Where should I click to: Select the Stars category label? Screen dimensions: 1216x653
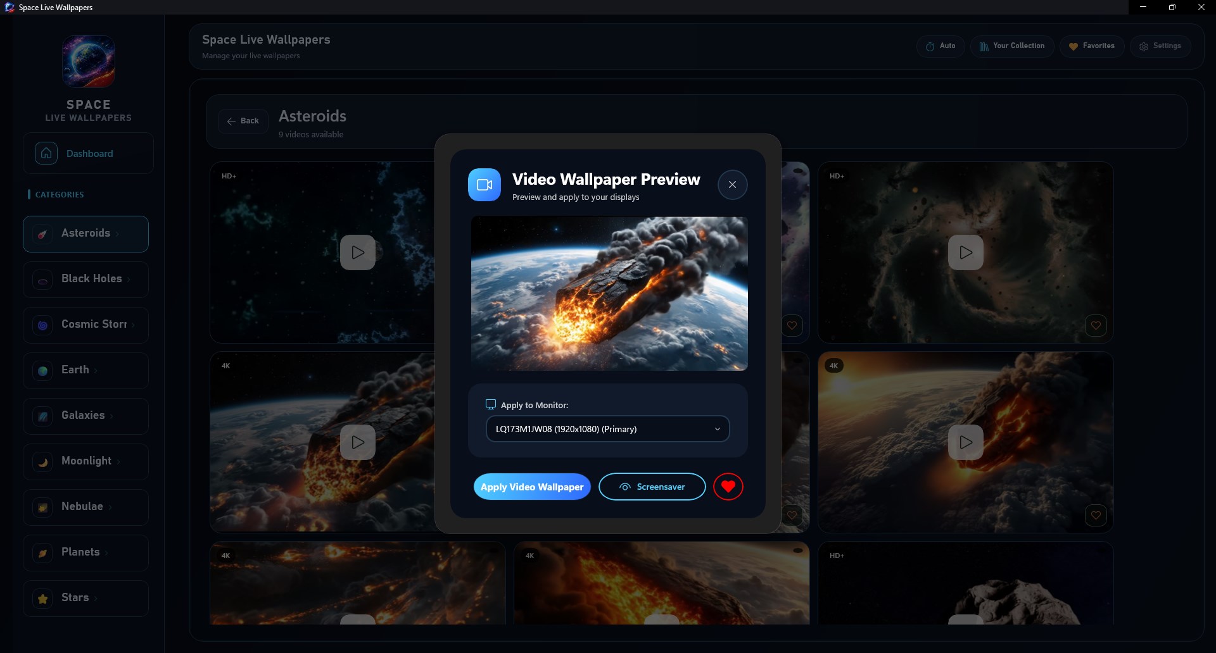pyautogui.click(x=75, y=597)
